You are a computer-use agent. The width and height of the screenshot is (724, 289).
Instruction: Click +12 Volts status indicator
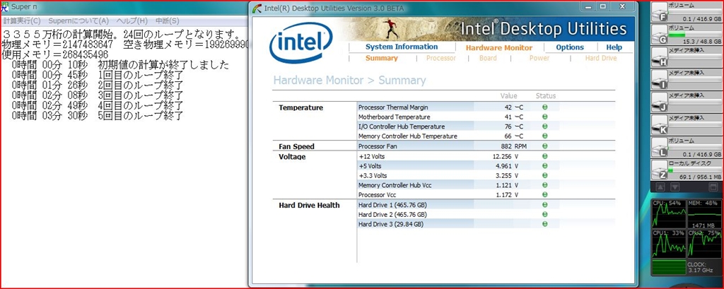(545, 156)
